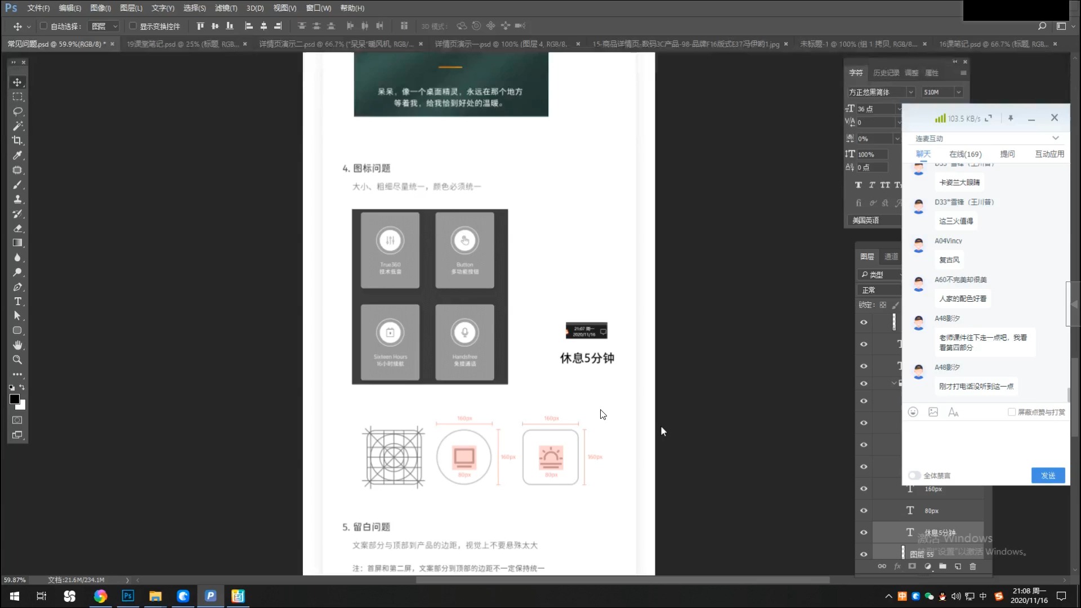Switch to the 提问 tab in chat
Screen dimensions: 1081x608
click(x=1007, y=154)
